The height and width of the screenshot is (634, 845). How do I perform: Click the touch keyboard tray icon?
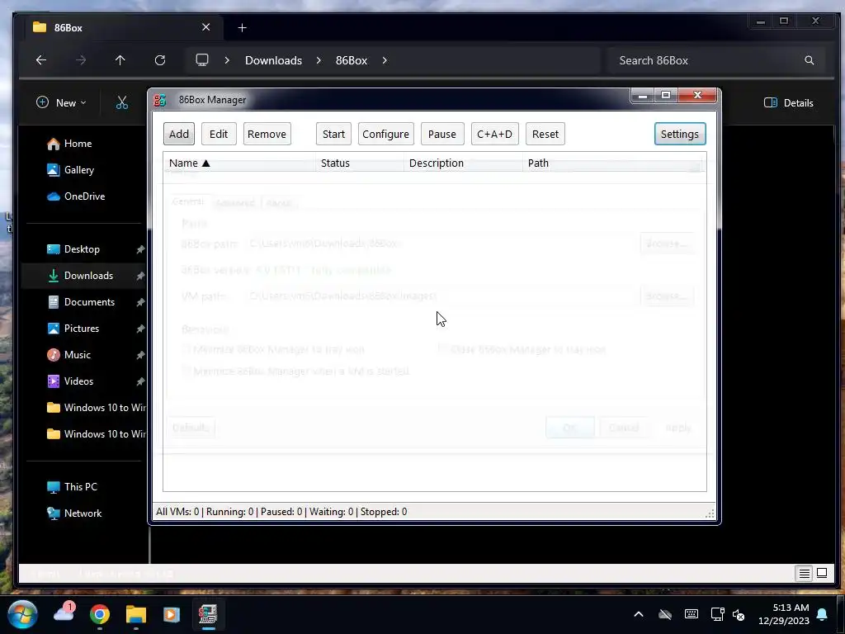coord(692,614)
